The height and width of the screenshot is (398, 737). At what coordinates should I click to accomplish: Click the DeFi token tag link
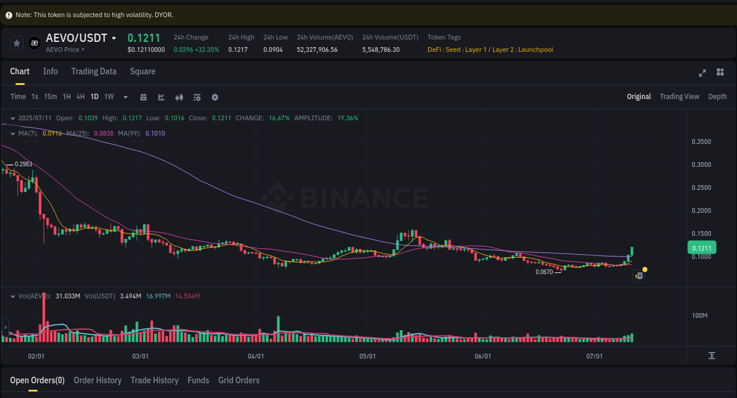433,50
